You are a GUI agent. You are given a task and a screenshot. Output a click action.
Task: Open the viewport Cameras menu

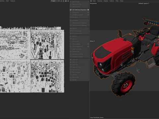pos(100,1)
